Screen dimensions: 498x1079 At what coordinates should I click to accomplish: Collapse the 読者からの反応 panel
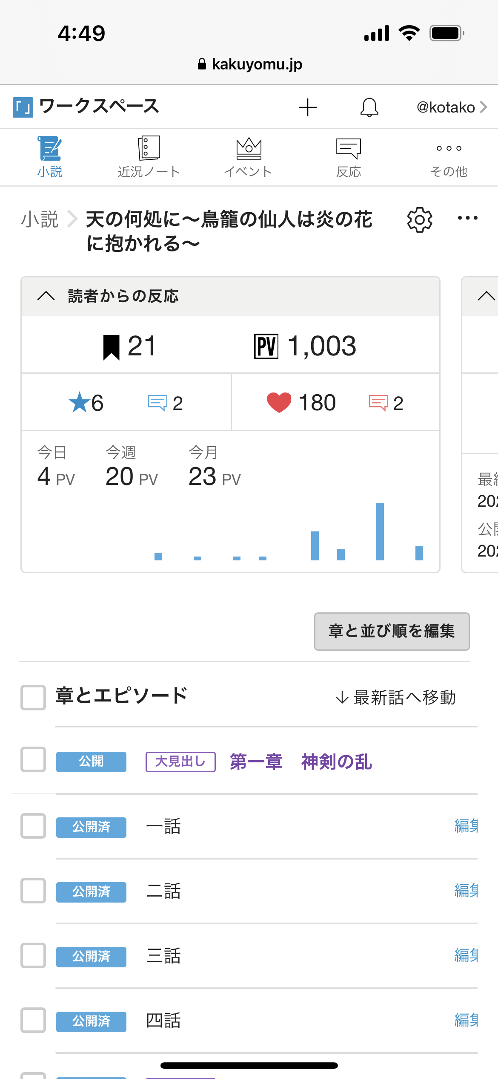pyautogui.click(x=46, y=296)
